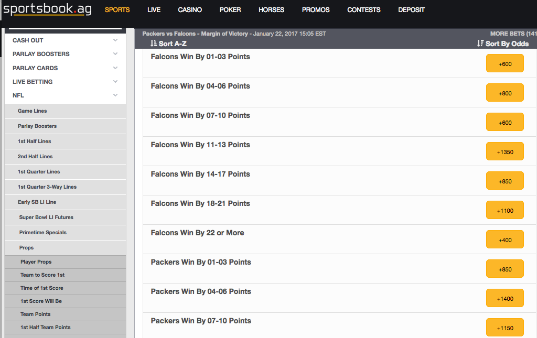
Task: Bet Falcons Win By 04-06 Points +800
Action: pos(505,93)
